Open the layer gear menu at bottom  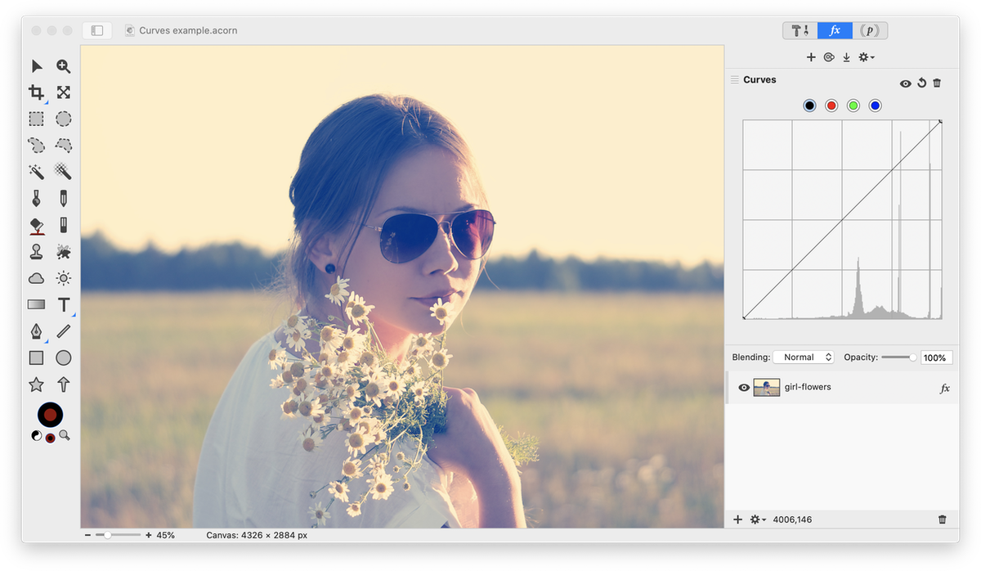pos(757,519)
